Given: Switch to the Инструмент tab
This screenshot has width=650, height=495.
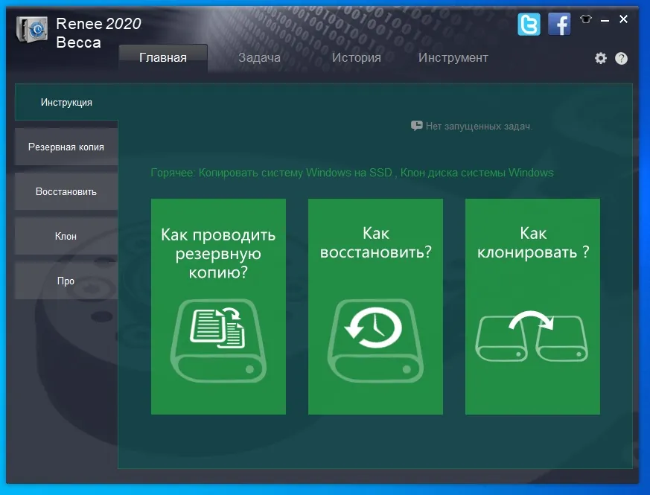Looking at the screenshot, I should point(453,57).
